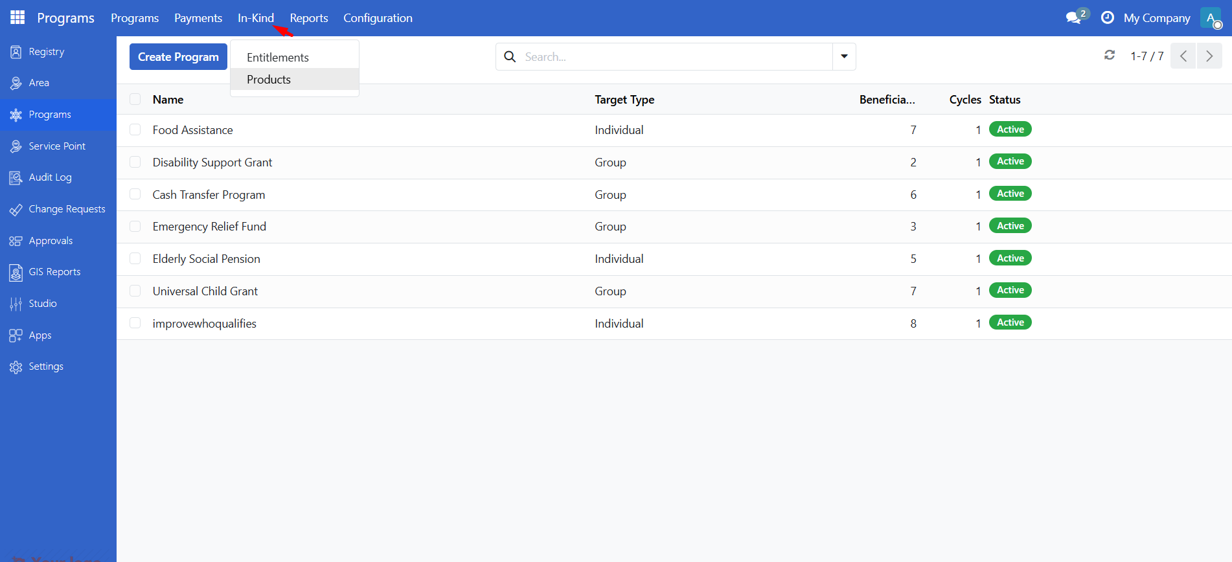Click the Create Program button

[178, 57]
